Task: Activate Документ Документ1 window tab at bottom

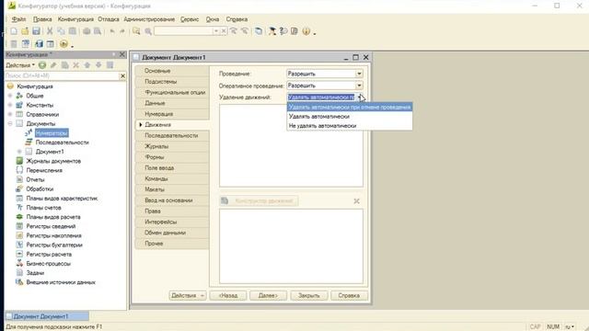Action: pos(47,316)
